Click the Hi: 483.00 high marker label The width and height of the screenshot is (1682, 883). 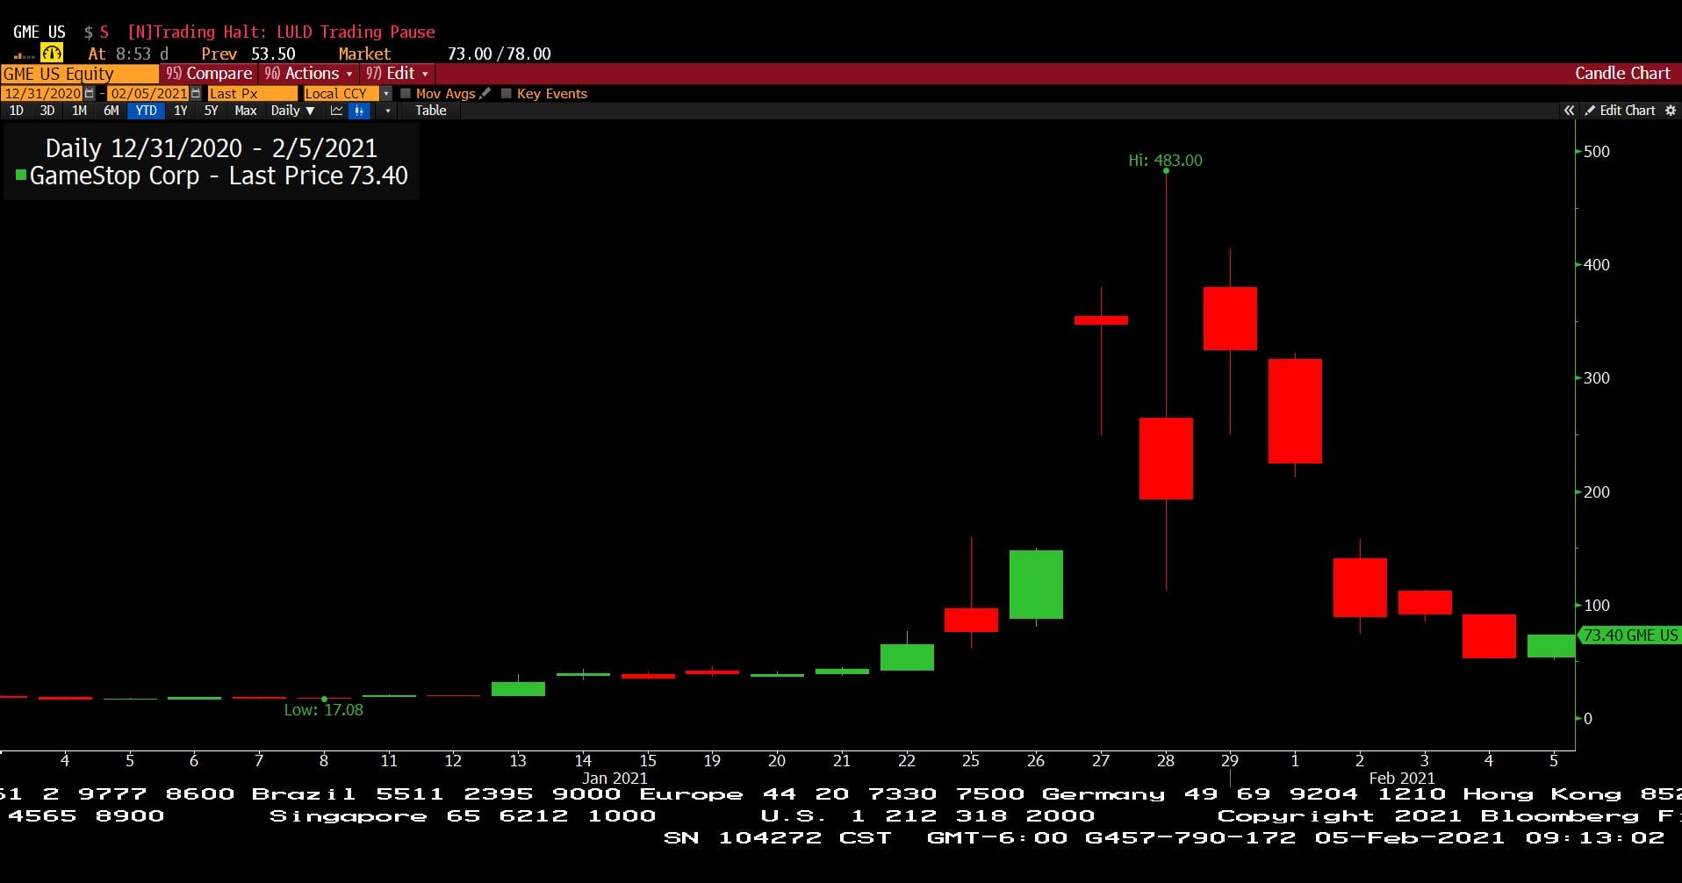(1165, 161)
